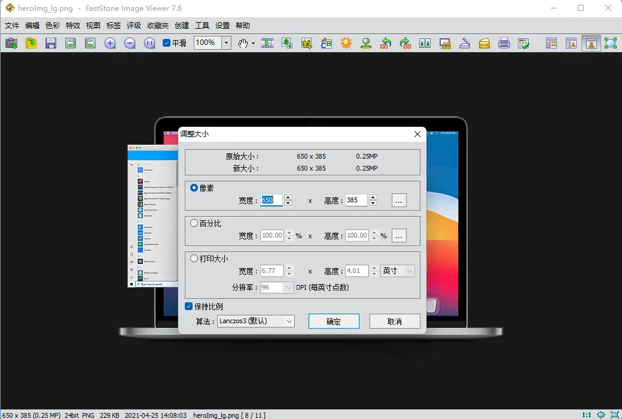Open settings icon with green checkmark
622x419 pixels.
click(524, 43)
